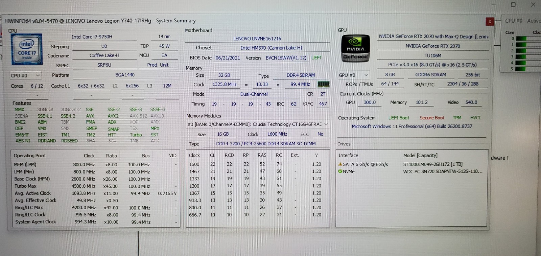The height and width of the screenshot is (256, 541).
Task: Click the core 0 usage bar in CPU #0 window
Action: [528, 39]
